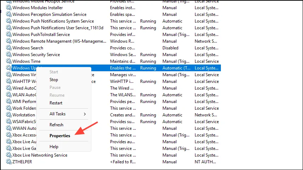Click gear icon beside Xbox Live Game Save row

[9, 148]
